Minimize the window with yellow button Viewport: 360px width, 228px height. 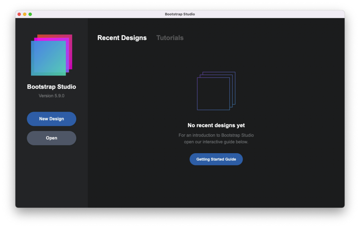25,14
